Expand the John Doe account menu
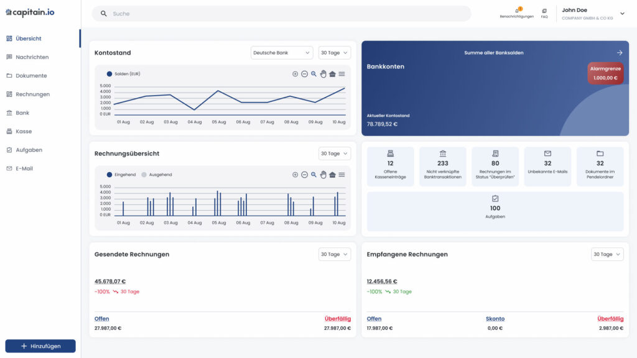 622,14
